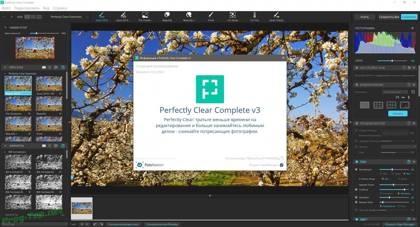The width and height of the screenshot is (420, 227).
Task: Open Presets panel gear settings
Action: coord(56,67)
